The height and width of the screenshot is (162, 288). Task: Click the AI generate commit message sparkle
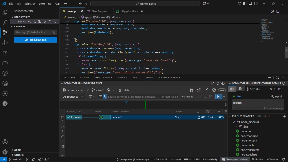(x=54, y=32)
